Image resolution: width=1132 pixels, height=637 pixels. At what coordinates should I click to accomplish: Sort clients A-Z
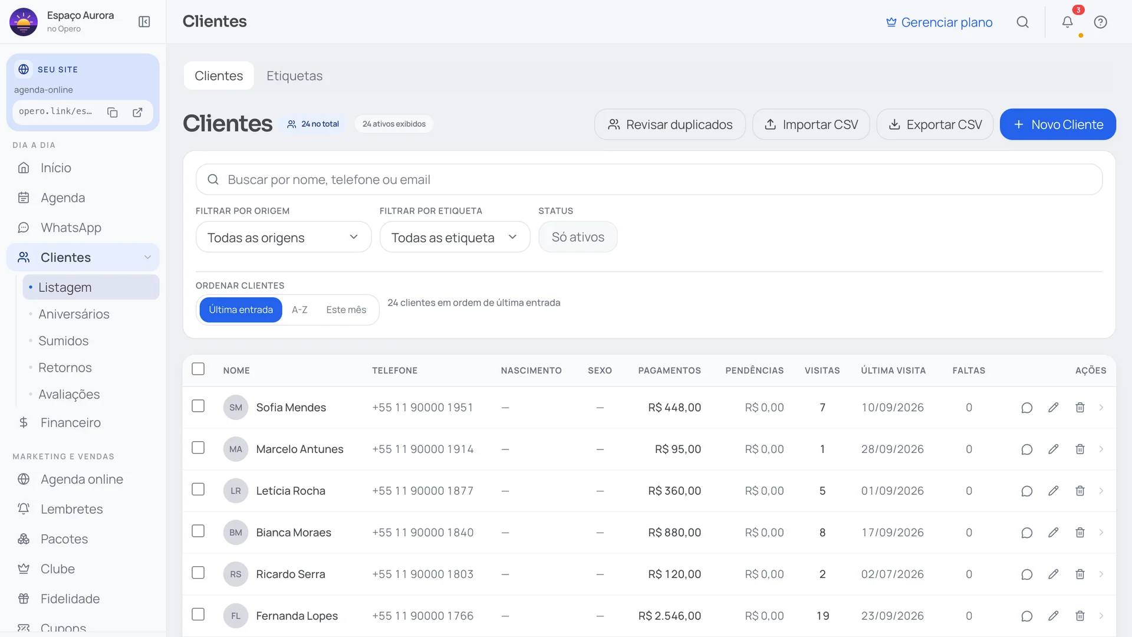click(x=300, y=310)
